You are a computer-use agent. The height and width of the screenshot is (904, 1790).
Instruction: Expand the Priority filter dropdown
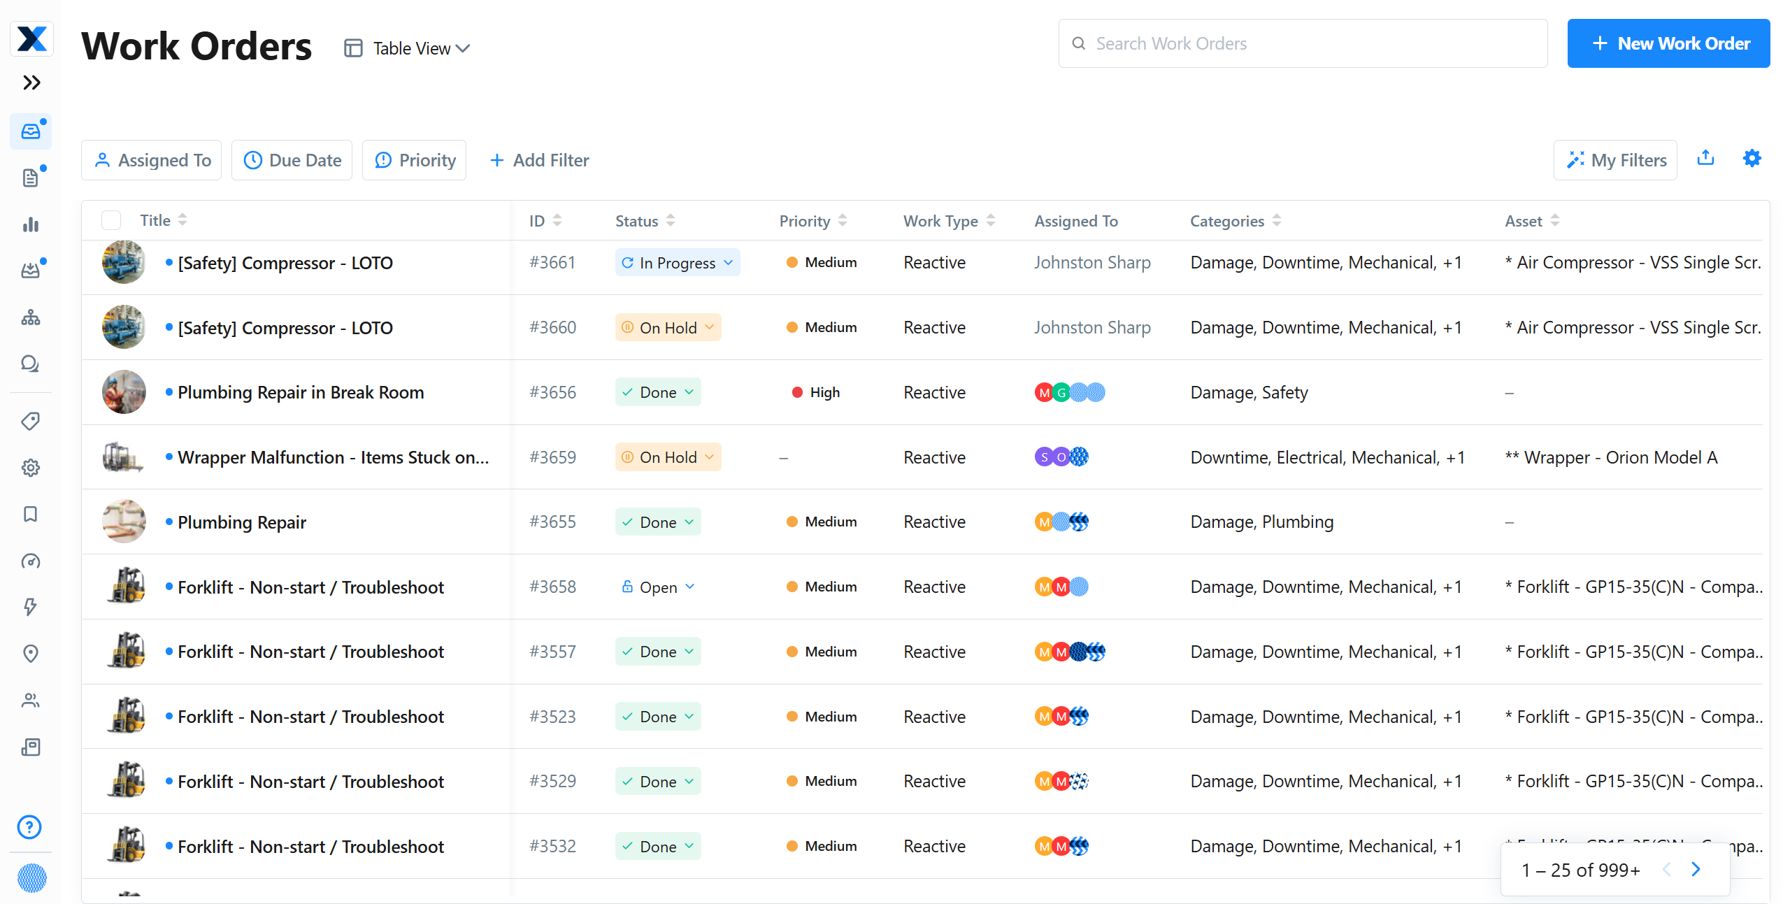click(416, 160)
